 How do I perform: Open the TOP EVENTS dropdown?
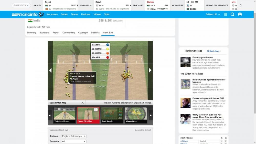click(x=21, y=5)
